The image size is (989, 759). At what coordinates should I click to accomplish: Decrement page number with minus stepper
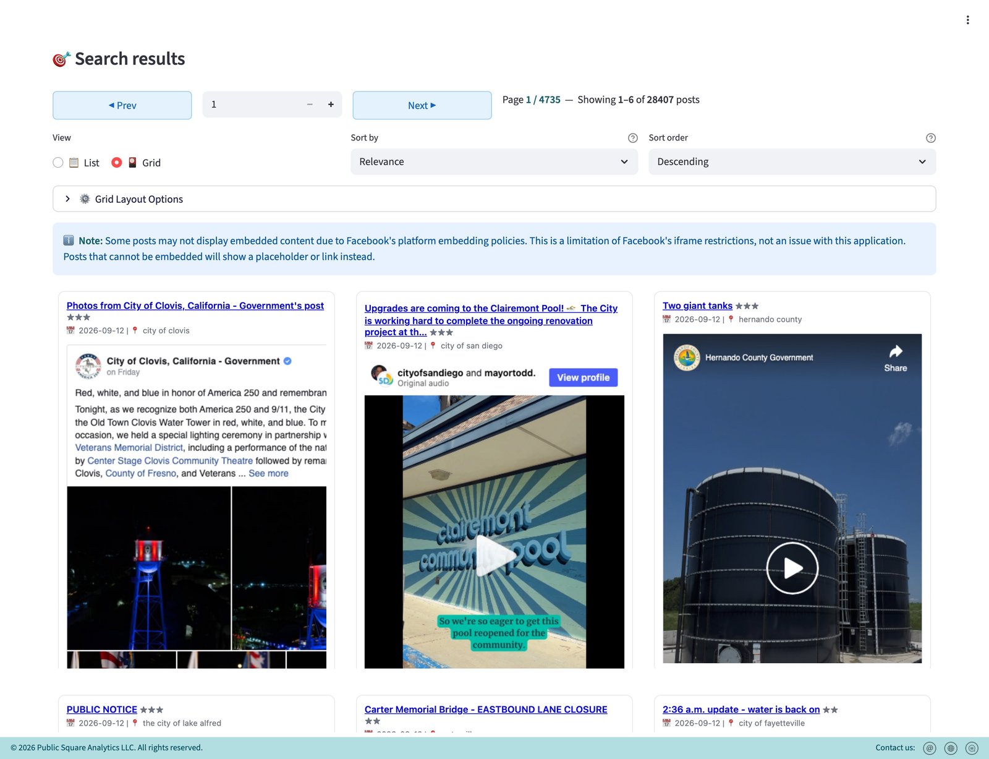tap(310, 105)
